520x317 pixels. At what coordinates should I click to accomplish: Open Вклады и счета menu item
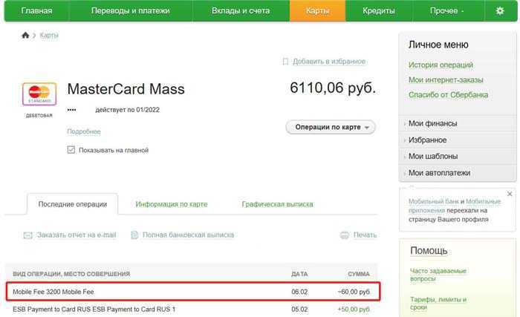coord(241,11)
